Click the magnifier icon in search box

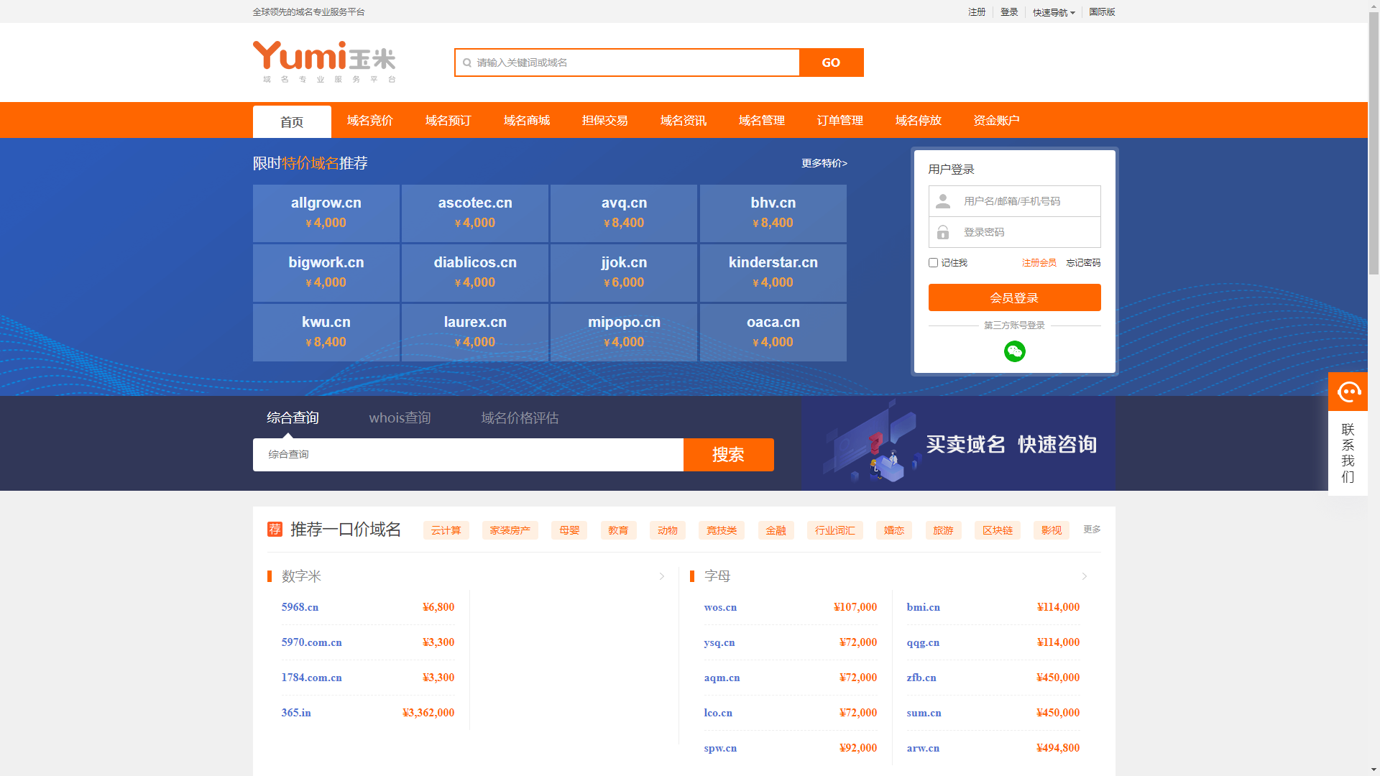point(467,63)
